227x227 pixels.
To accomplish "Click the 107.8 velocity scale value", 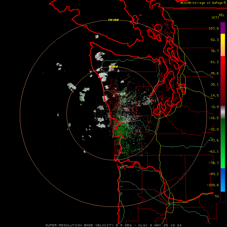I will [x=214, y=28].
